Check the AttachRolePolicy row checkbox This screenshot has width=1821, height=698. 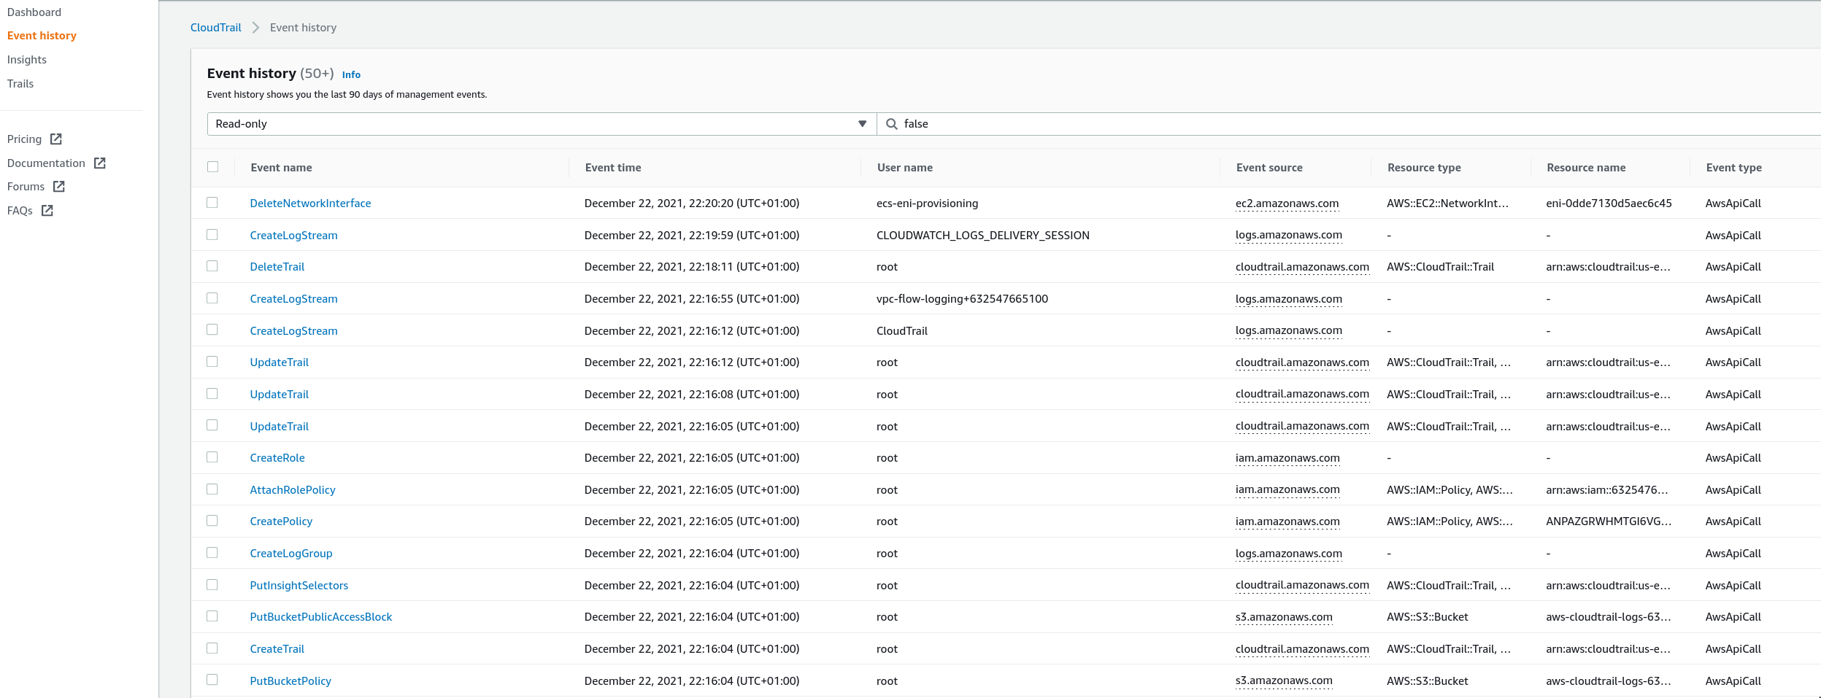click(212, 489)
